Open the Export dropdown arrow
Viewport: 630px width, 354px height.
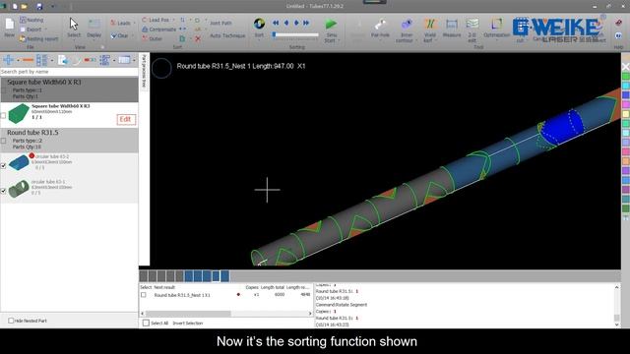pos(45,29)
